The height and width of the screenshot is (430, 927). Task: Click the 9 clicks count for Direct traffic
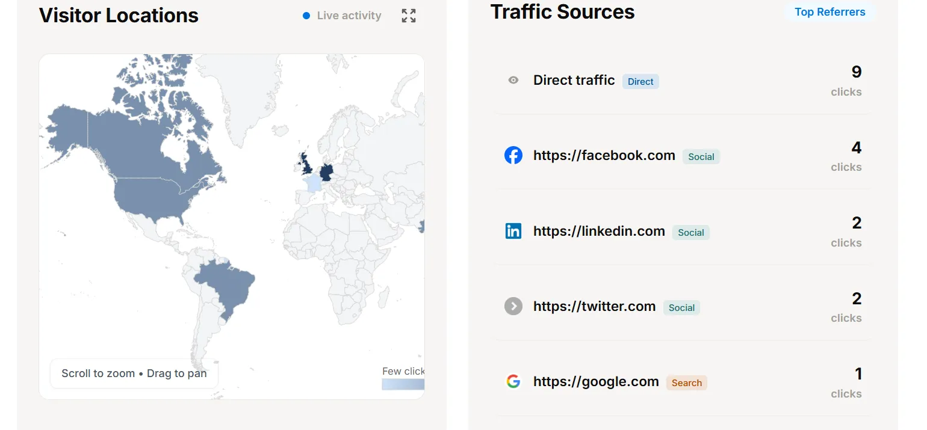coord(846,81)
